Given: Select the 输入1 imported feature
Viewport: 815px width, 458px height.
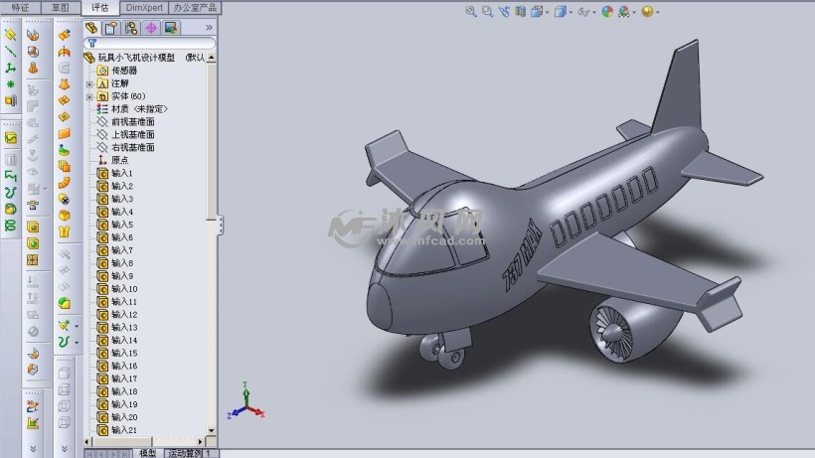Looking at the screenshot, I should click(121, 173).
